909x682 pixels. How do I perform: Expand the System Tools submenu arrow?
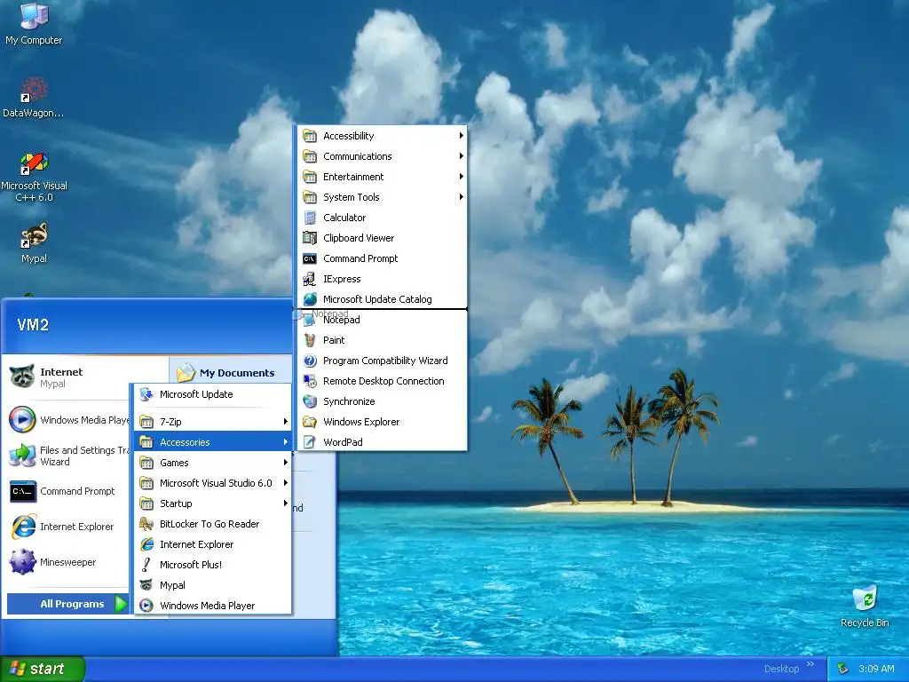click(461, 197)
